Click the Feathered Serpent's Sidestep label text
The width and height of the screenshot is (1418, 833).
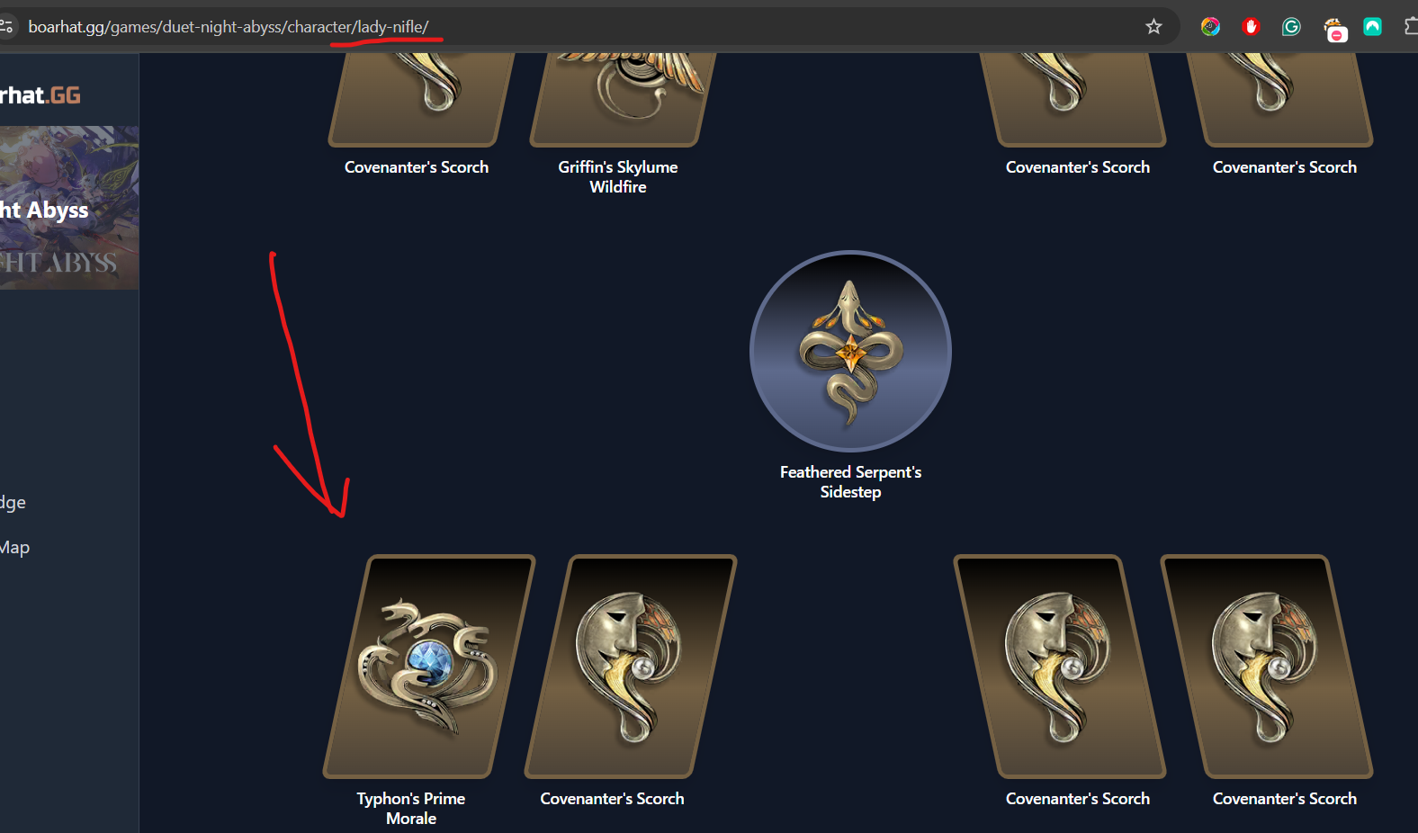[x=850, y=482]
